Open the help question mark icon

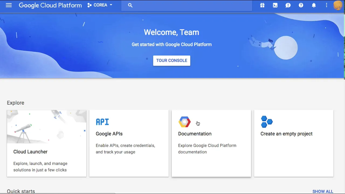301,5
